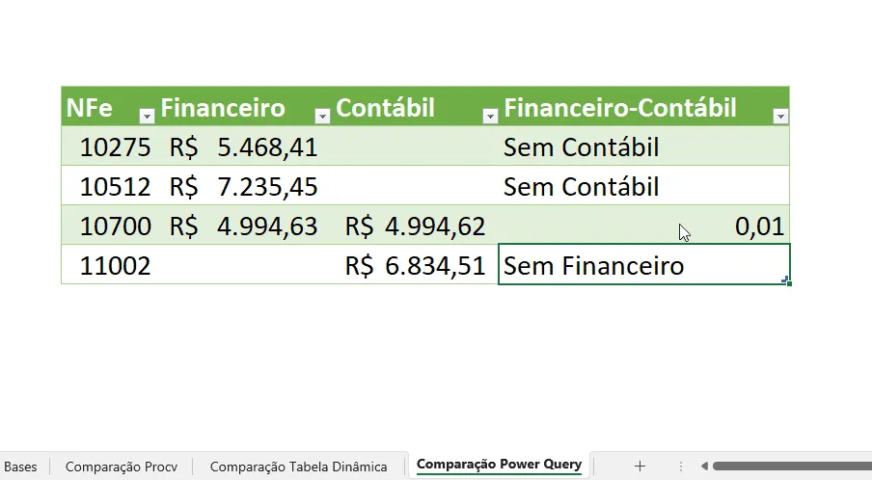The image size is (872, 480).
Task: Switch to the Bases sheet tab
Action: click(20, 467)
